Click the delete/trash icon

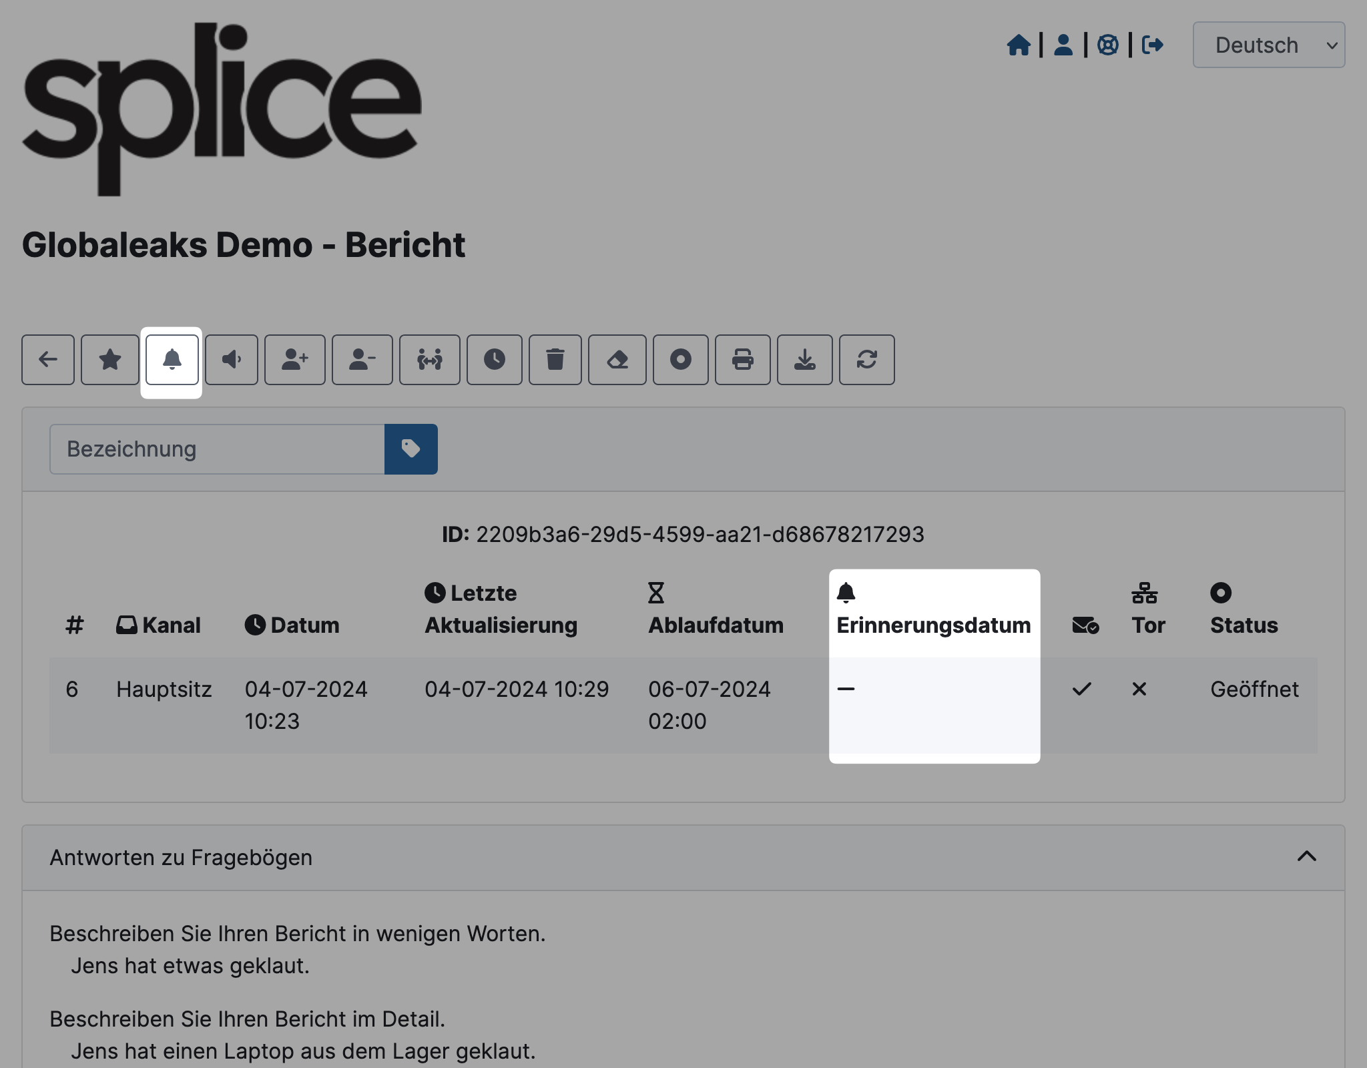click(x=555, y=358)
